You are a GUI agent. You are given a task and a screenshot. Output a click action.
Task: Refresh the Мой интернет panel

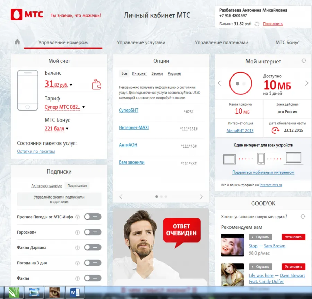(x=304, y=61)
